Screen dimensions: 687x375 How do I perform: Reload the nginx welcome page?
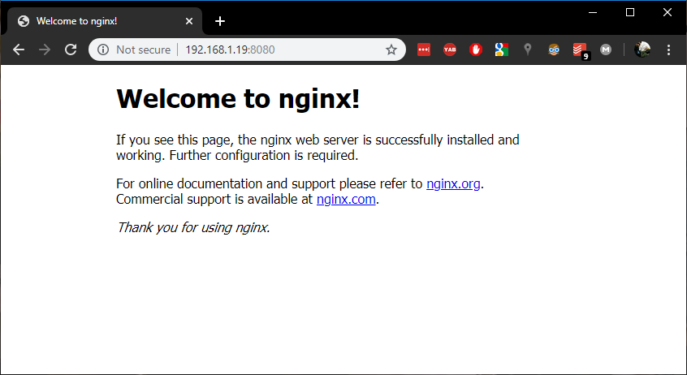click(71, 50)
